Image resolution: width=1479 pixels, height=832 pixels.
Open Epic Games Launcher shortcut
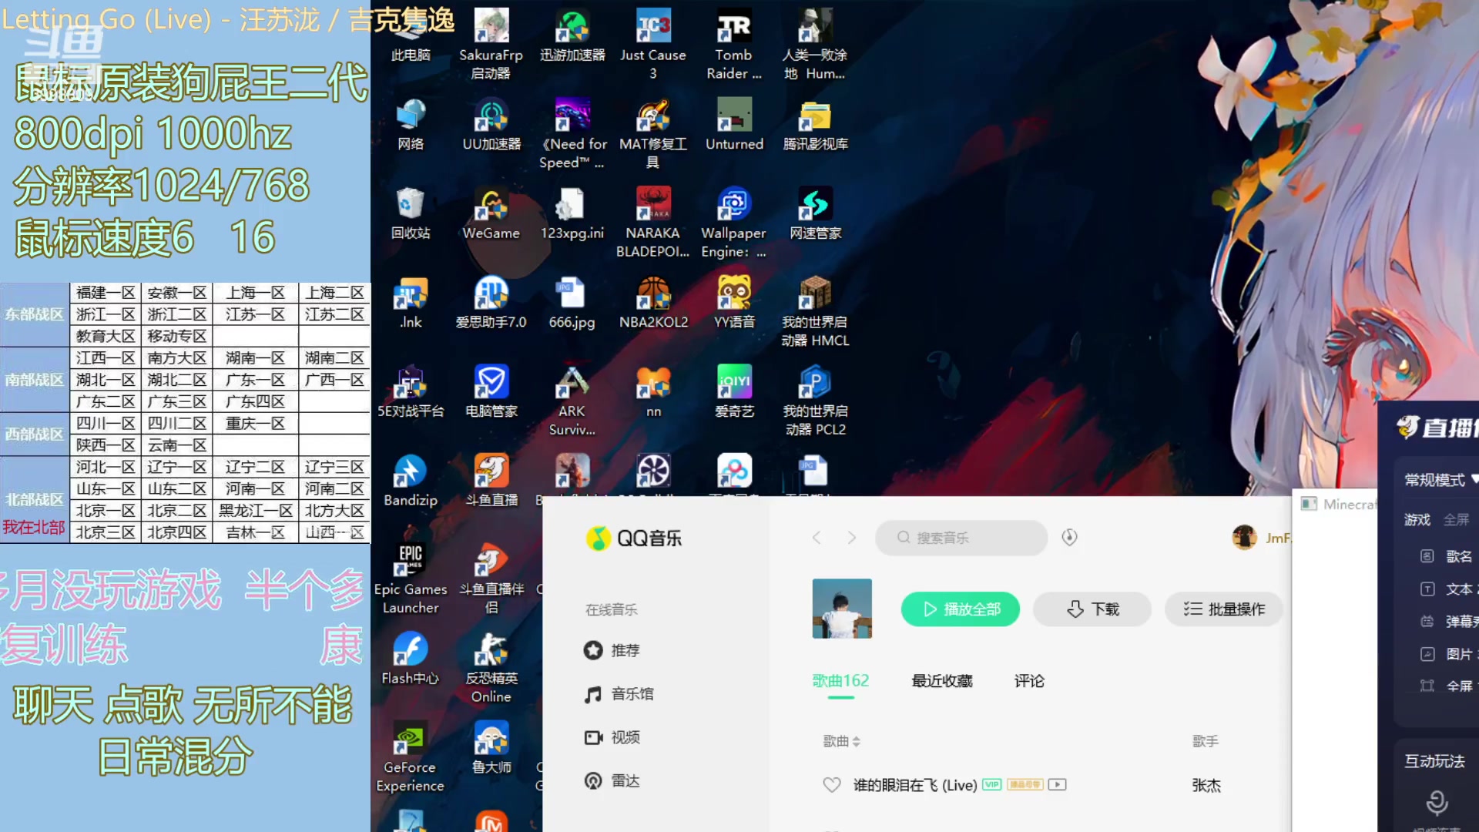click(x=410, y=579)
